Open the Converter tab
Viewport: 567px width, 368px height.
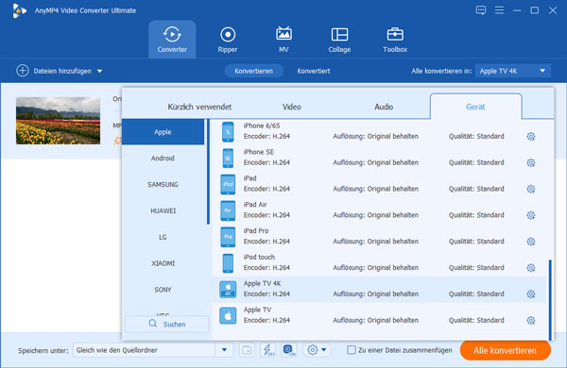172,40
